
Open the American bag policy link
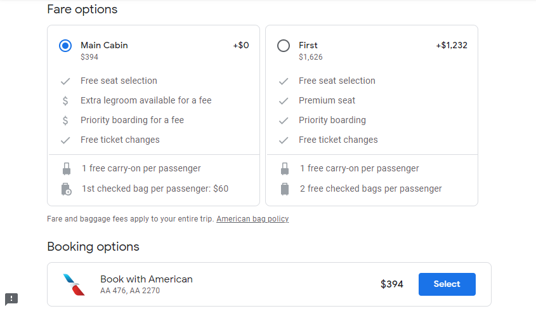click(252, 218)
